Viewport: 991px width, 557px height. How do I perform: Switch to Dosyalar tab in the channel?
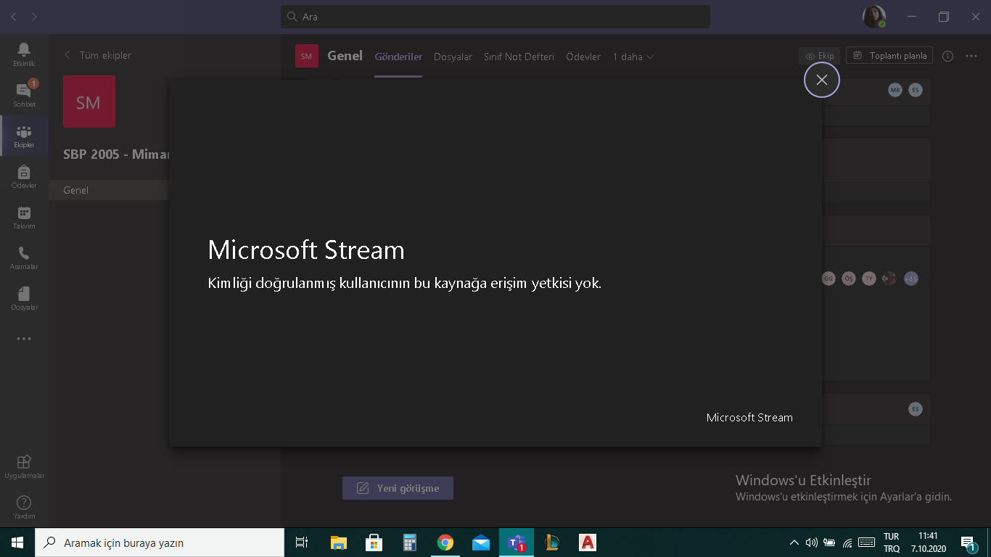pos(453,57)
